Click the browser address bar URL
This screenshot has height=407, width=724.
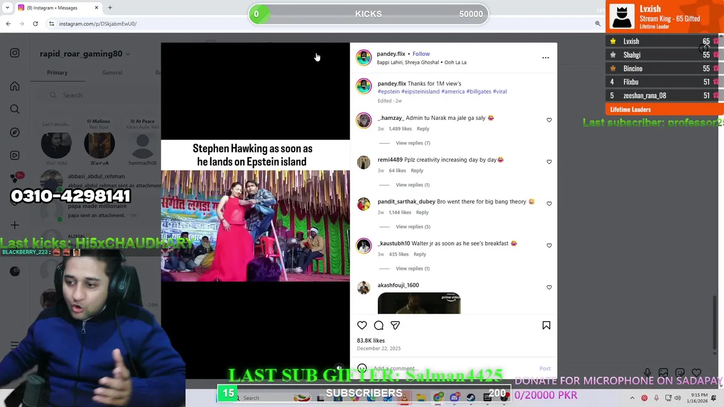coord(98,24)
